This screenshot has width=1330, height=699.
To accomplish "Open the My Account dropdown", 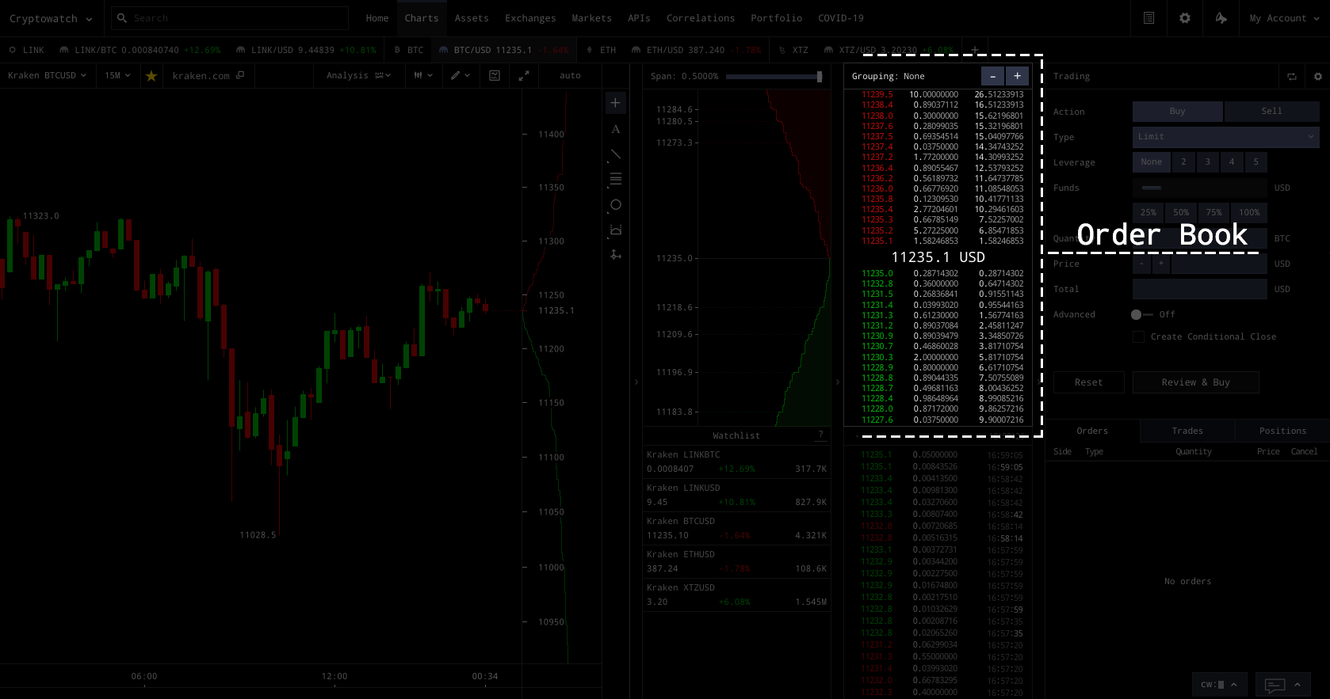I will (1284, 18).
